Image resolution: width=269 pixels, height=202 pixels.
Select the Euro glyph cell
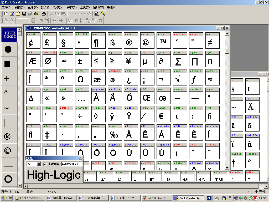(x=163, y=114)
